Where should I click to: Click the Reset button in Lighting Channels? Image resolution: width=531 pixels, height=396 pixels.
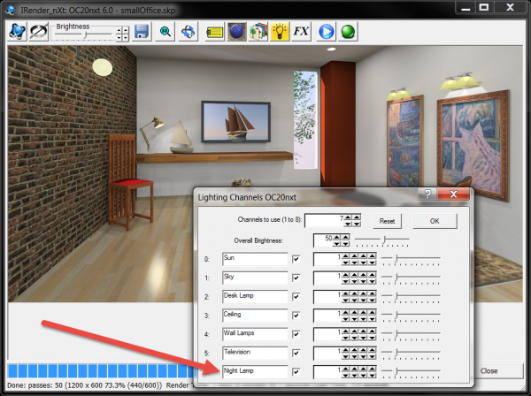pyautogui.click(x=387, y=221)
